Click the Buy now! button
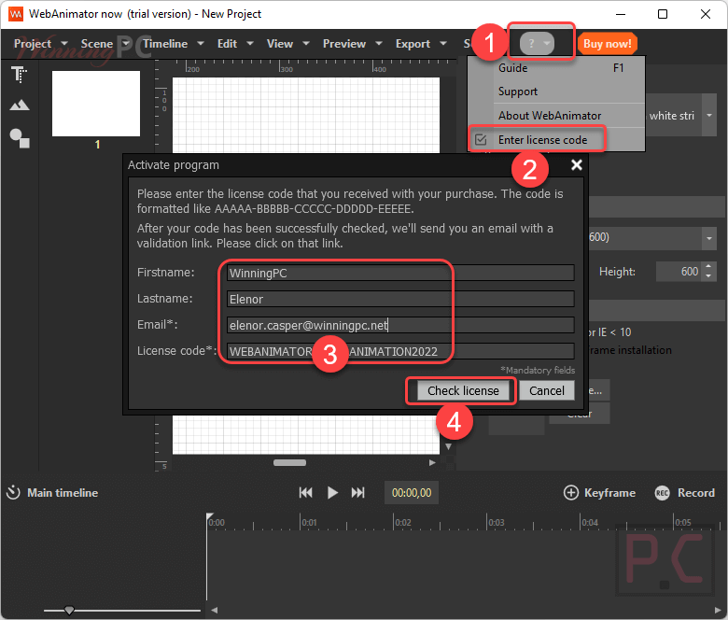The height and width of the screenshot is (620, 728). coord(607,44)
